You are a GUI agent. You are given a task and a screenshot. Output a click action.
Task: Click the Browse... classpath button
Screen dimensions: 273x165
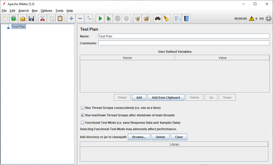pyautogui.click(x=139, y=137)
